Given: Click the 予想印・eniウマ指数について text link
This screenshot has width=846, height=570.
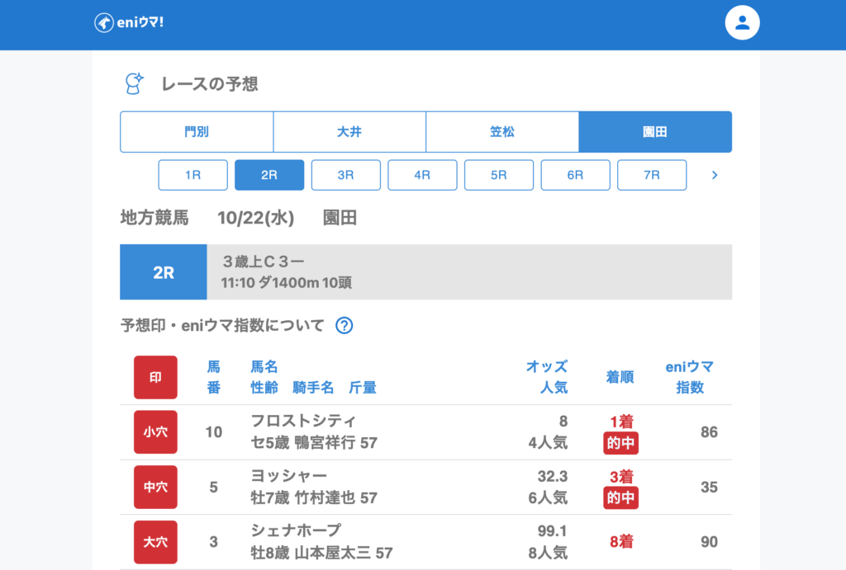Looking at the screenshot, I should coord(222,325).
